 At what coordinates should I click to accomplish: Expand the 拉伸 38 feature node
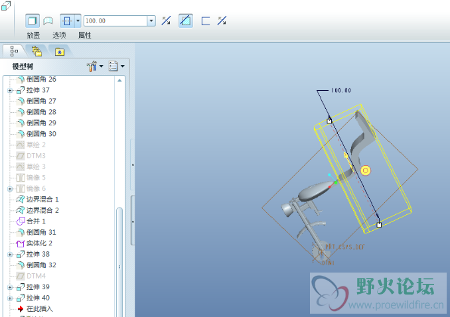pyautogui.click(x=10, y=255)
